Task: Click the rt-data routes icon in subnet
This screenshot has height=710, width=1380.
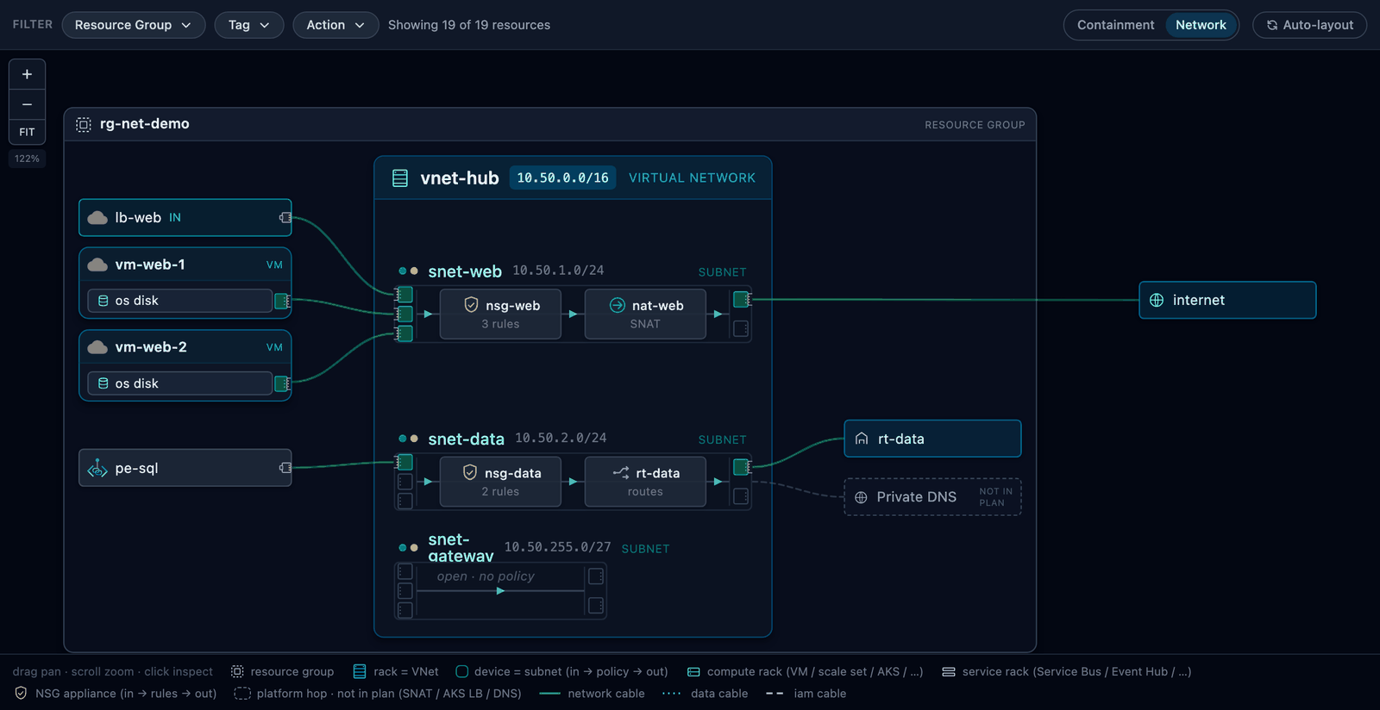Action: tap(621, 472)
